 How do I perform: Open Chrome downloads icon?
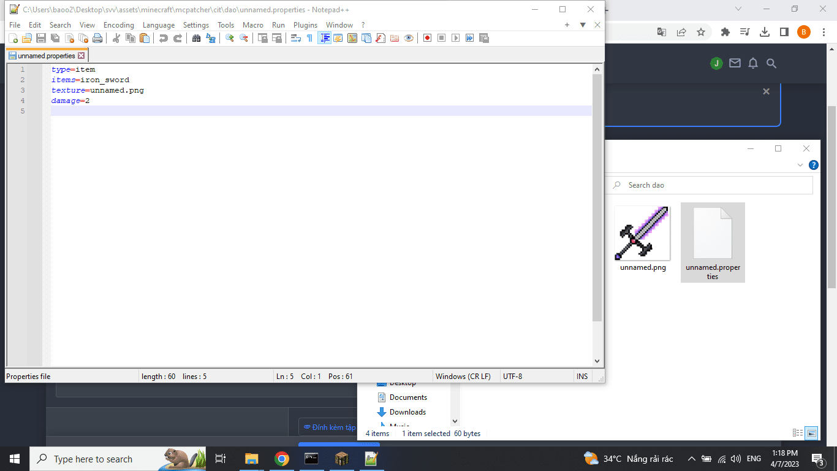(765, 32)
